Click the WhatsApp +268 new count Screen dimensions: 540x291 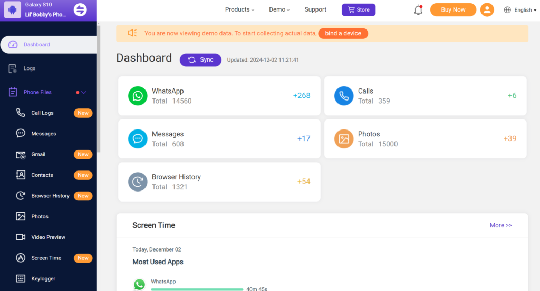pyautogui.click(x=302, y=96)
